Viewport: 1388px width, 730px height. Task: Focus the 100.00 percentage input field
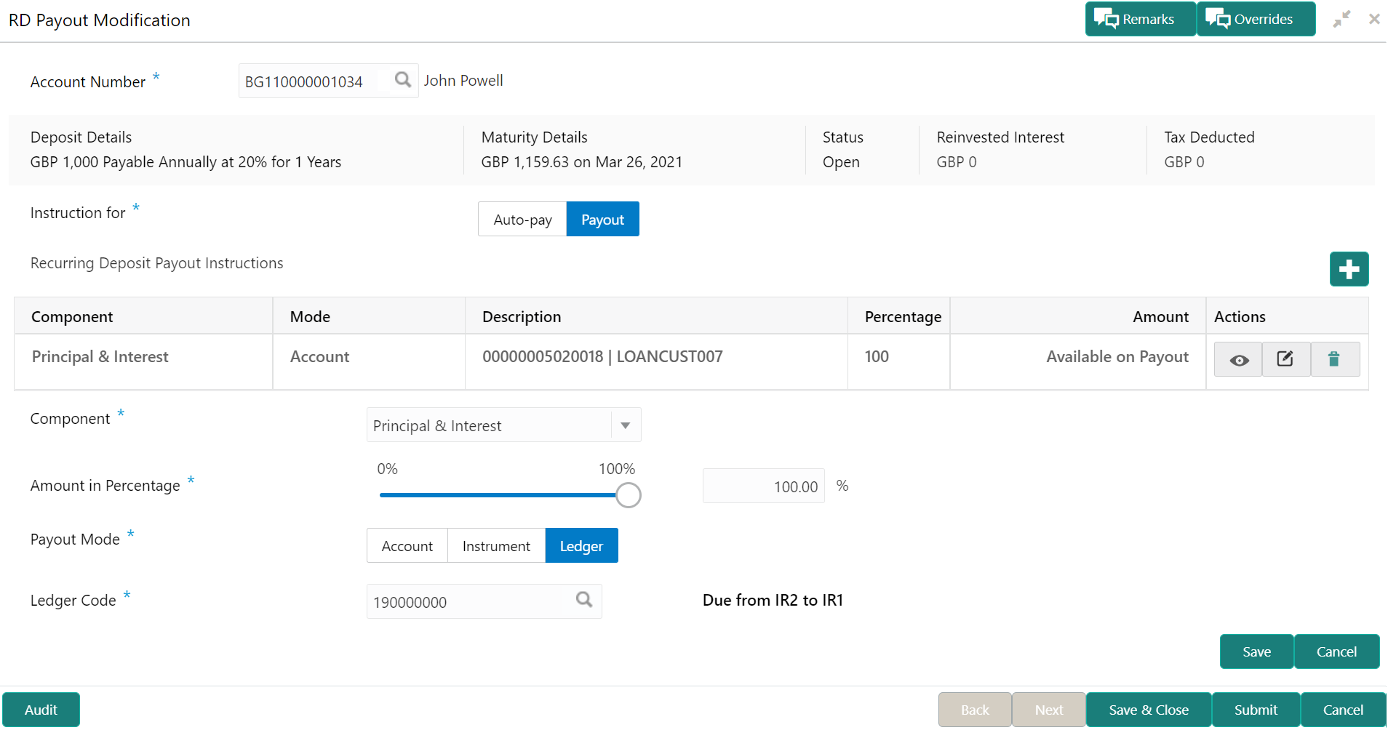coord(763,486)
